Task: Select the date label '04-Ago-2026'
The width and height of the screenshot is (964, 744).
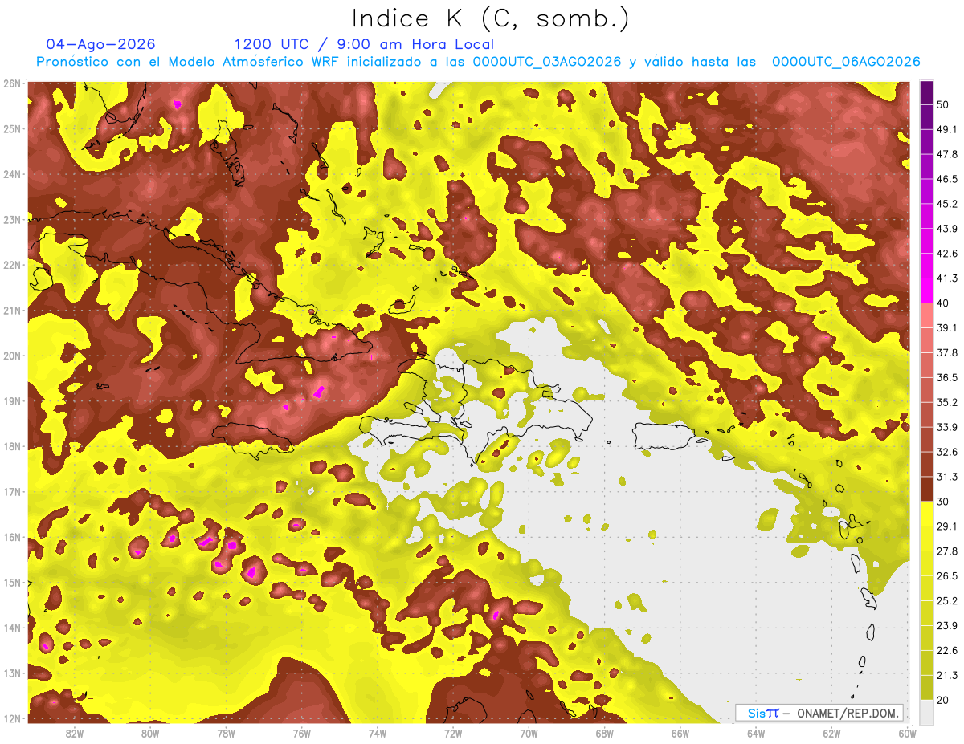Action: click(x=101, y=44)
